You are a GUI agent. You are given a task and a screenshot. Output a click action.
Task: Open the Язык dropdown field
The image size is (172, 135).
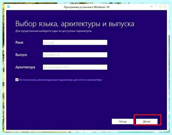click(x=75, y=42)
